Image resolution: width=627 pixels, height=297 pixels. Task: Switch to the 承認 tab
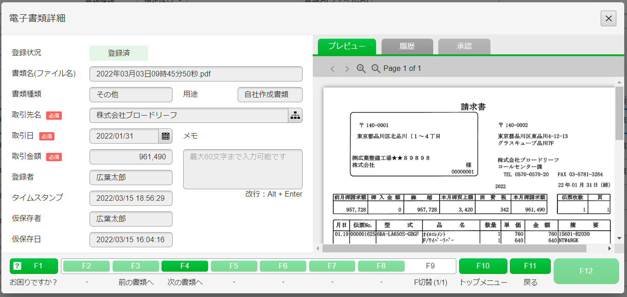[x=464, y=46]
